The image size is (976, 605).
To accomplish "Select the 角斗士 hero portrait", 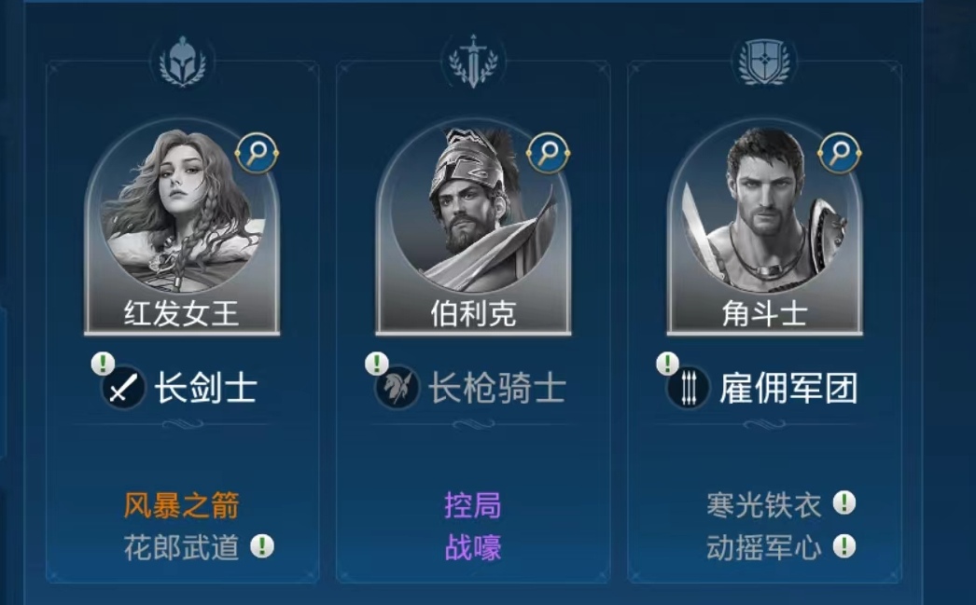I will [x=764, y=227].
